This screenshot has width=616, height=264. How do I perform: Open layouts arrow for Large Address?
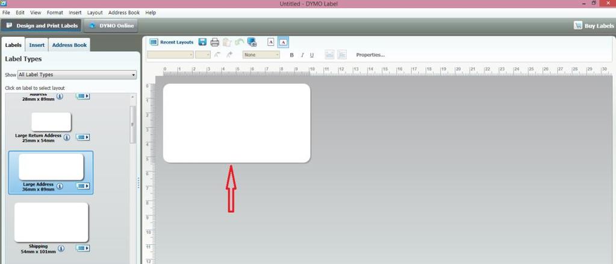(x=83, y=186)
